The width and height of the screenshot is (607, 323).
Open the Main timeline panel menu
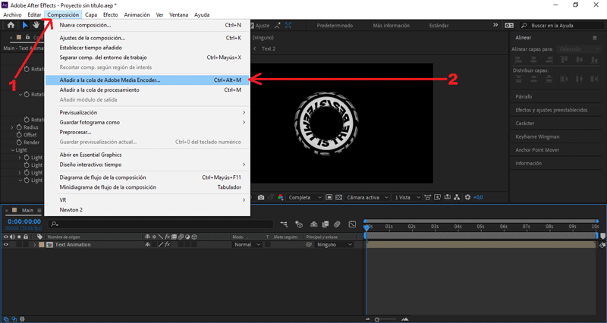[x=39, y=211]
